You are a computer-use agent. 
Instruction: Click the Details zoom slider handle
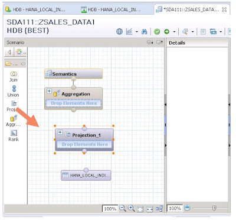(x=214, y=208)
